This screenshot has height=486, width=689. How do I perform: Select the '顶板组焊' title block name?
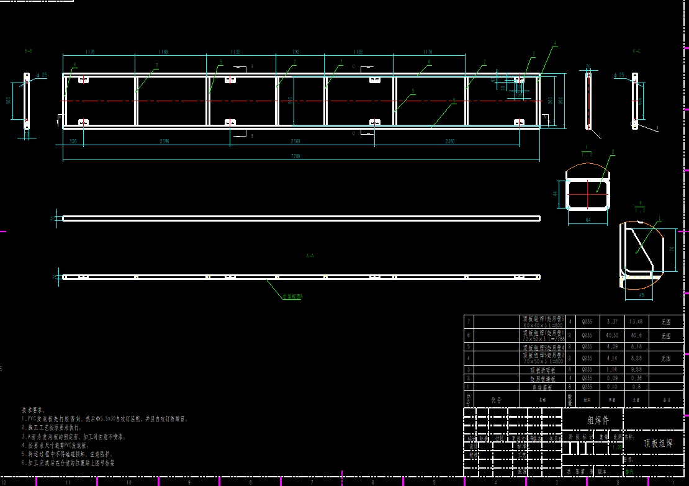pyautogui.click(x=658, y=443)
